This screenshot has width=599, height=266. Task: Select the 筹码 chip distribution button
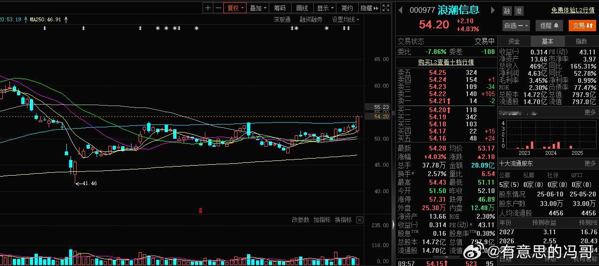point(280,8)
